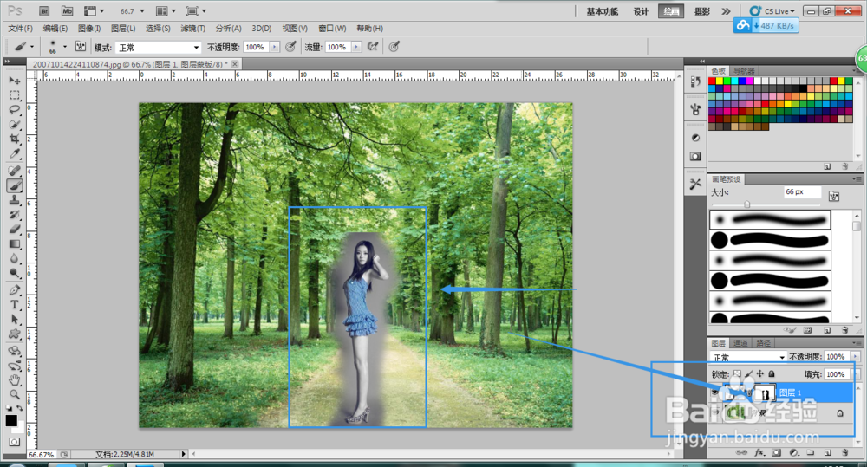Select the Rectangular Marquee tool
The image size is (867, 467).
[x=15, y=95]
